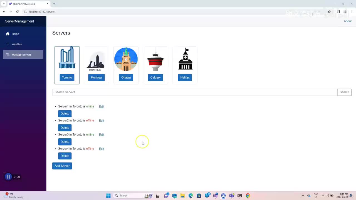The height and width of the screenshot is (200, 356).
Task: Open the weather widget on the taskbar
Action: [x=13, y=196]
